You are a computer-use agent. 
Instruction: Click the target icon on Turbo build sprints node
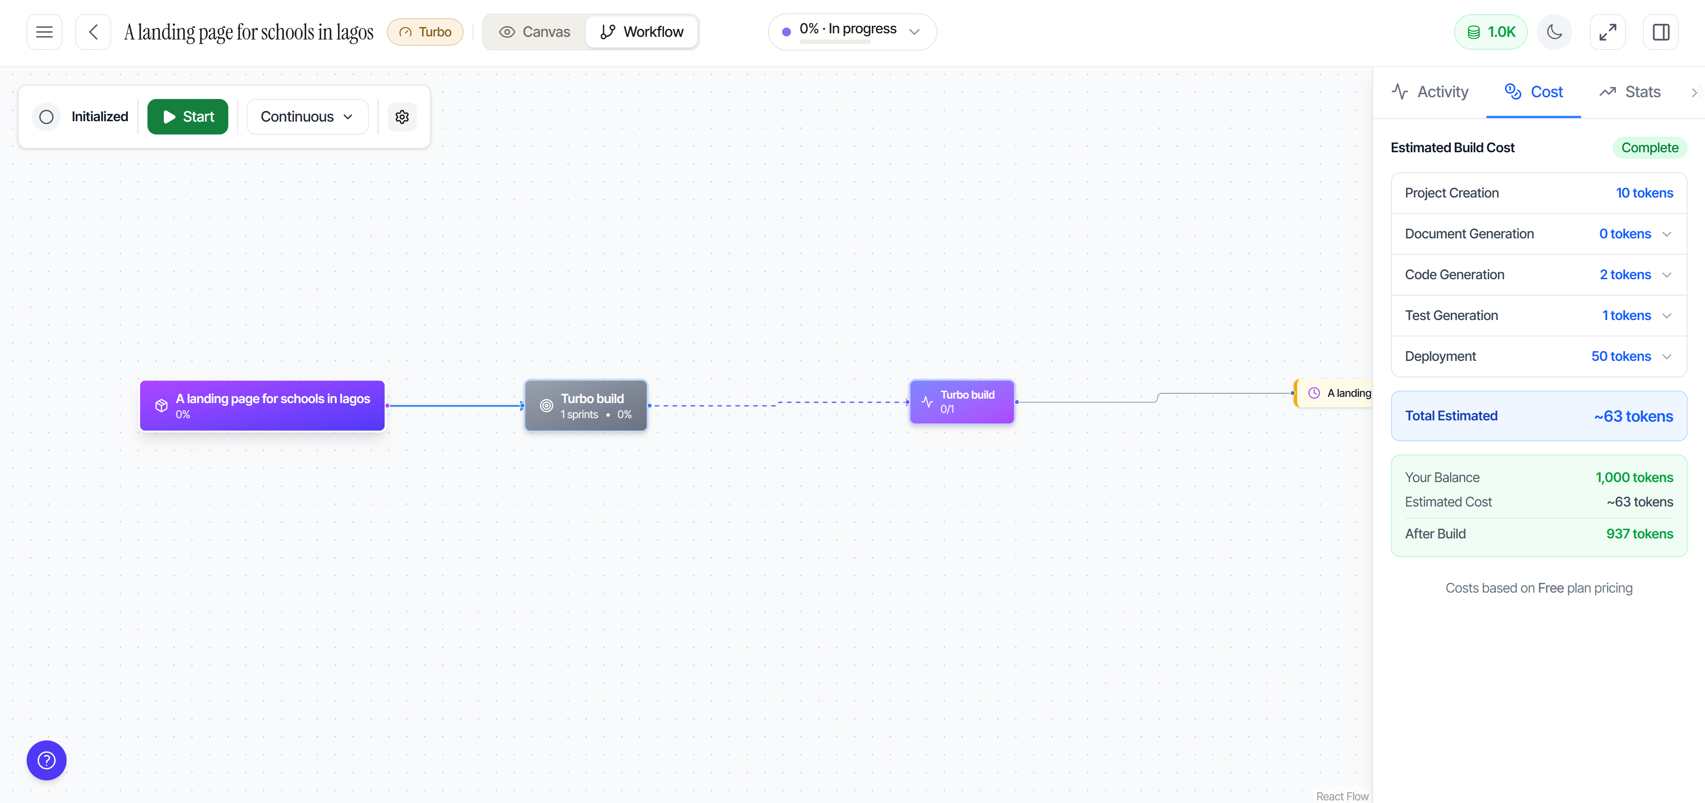546,405
